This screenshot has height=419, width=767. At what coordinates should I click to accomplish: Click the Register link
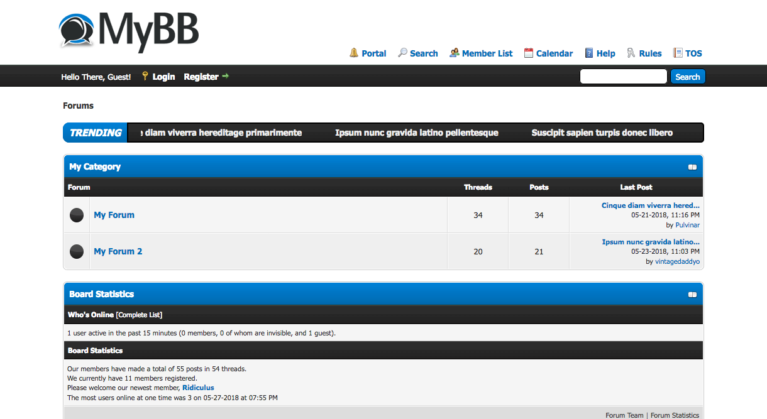pos(201,77)
